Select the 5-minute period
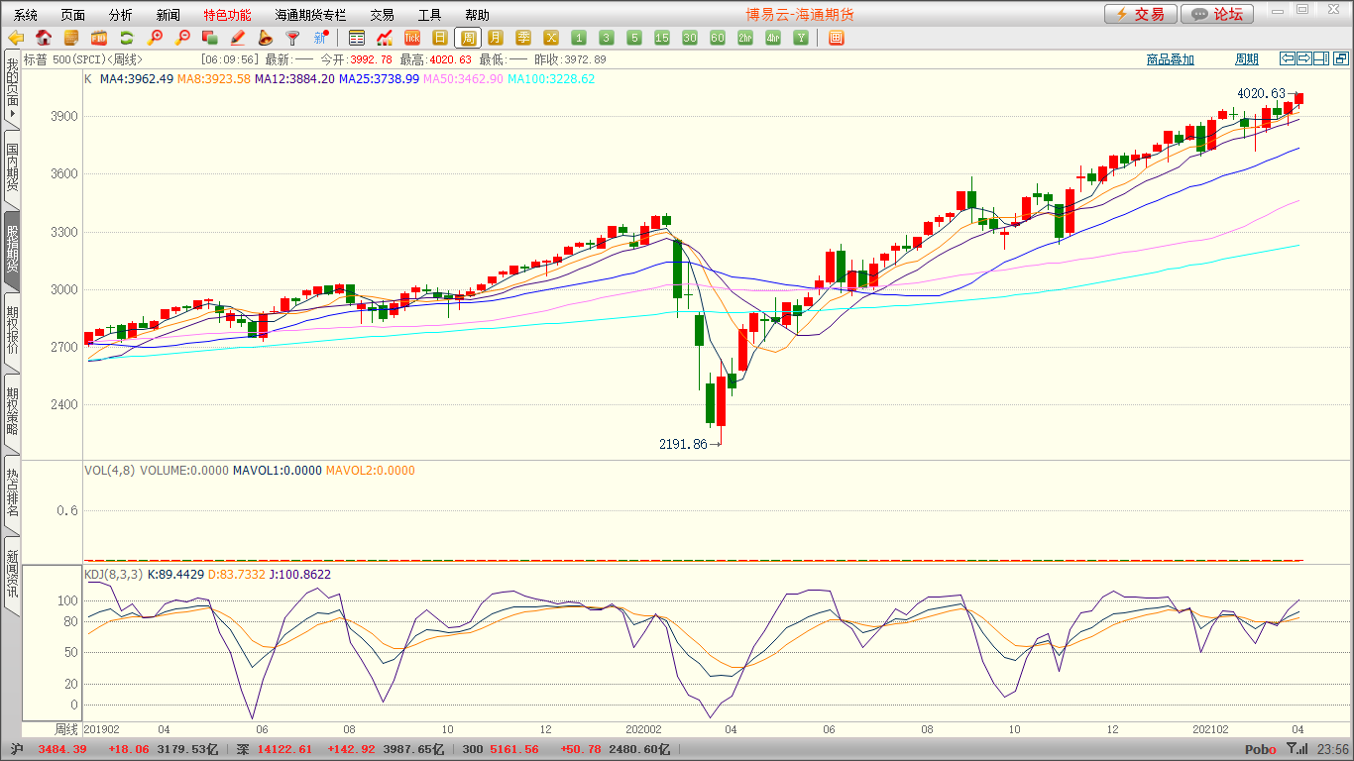Viewport: 1354px width, 761px height. (634, 38)
